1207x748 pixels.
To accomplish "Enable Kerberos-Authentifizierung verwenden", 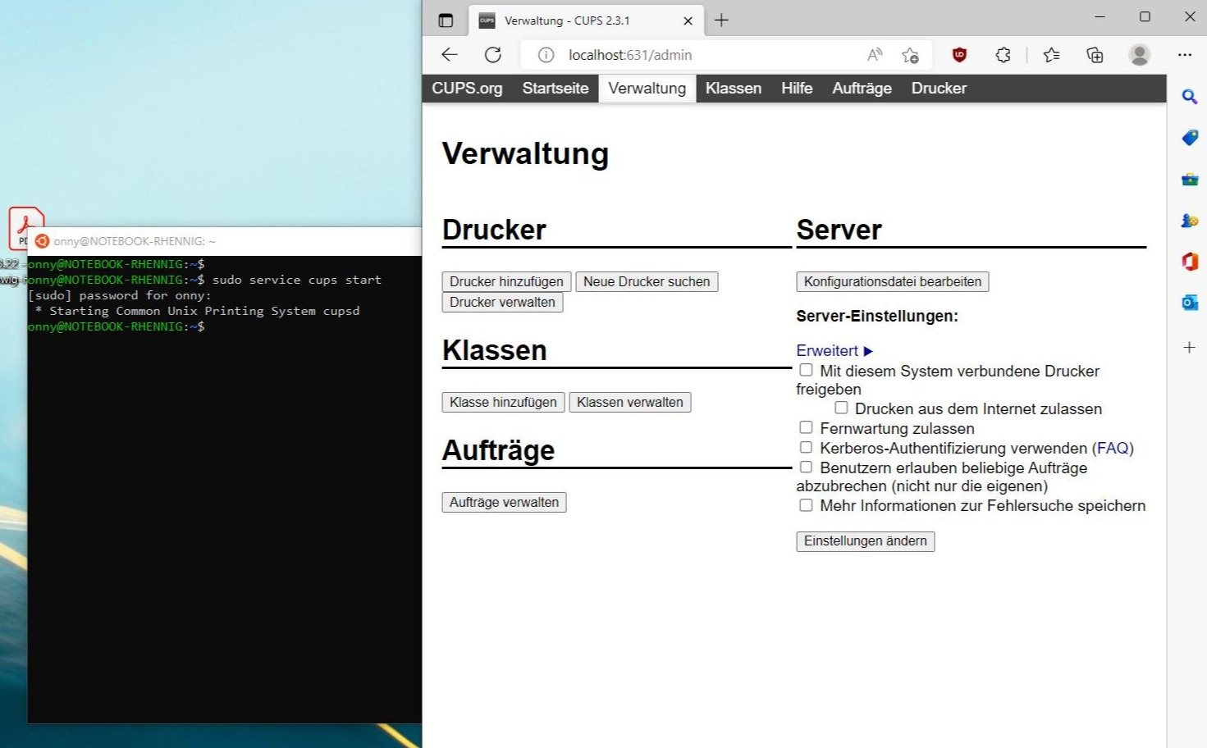I will pos(806,446).
